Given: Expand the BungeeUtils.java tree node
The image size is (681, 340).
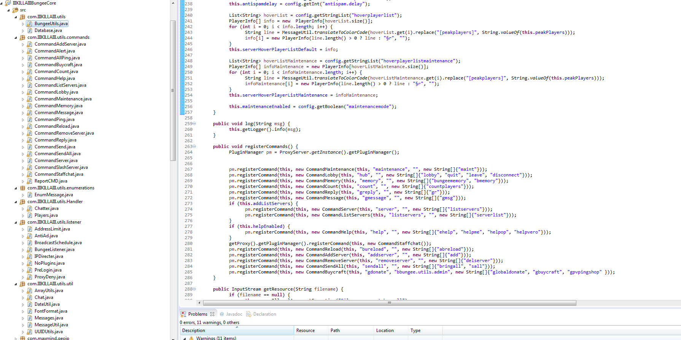Looking at the screenshot, I should point(23,24).
